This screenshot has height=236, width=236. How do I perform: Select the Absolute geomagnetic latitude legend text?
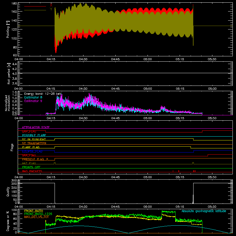coord(204,211)
